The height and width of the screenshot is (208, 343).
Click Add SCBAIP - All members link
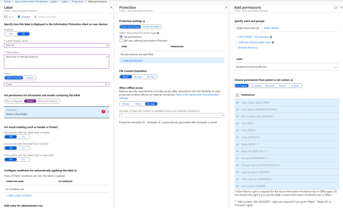point(253,37)
